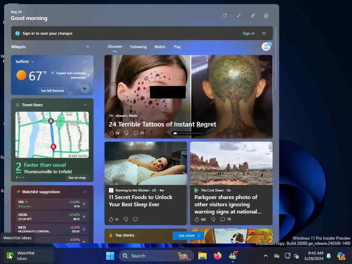The image size is (352, 264).
Task: Open the notification bell in the taskbar
Action: [x=329, y=256]
